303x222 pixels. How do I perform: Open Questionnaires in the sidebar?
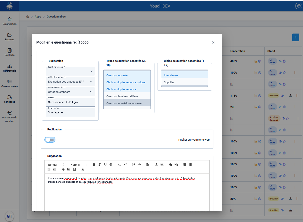(9, 84)
